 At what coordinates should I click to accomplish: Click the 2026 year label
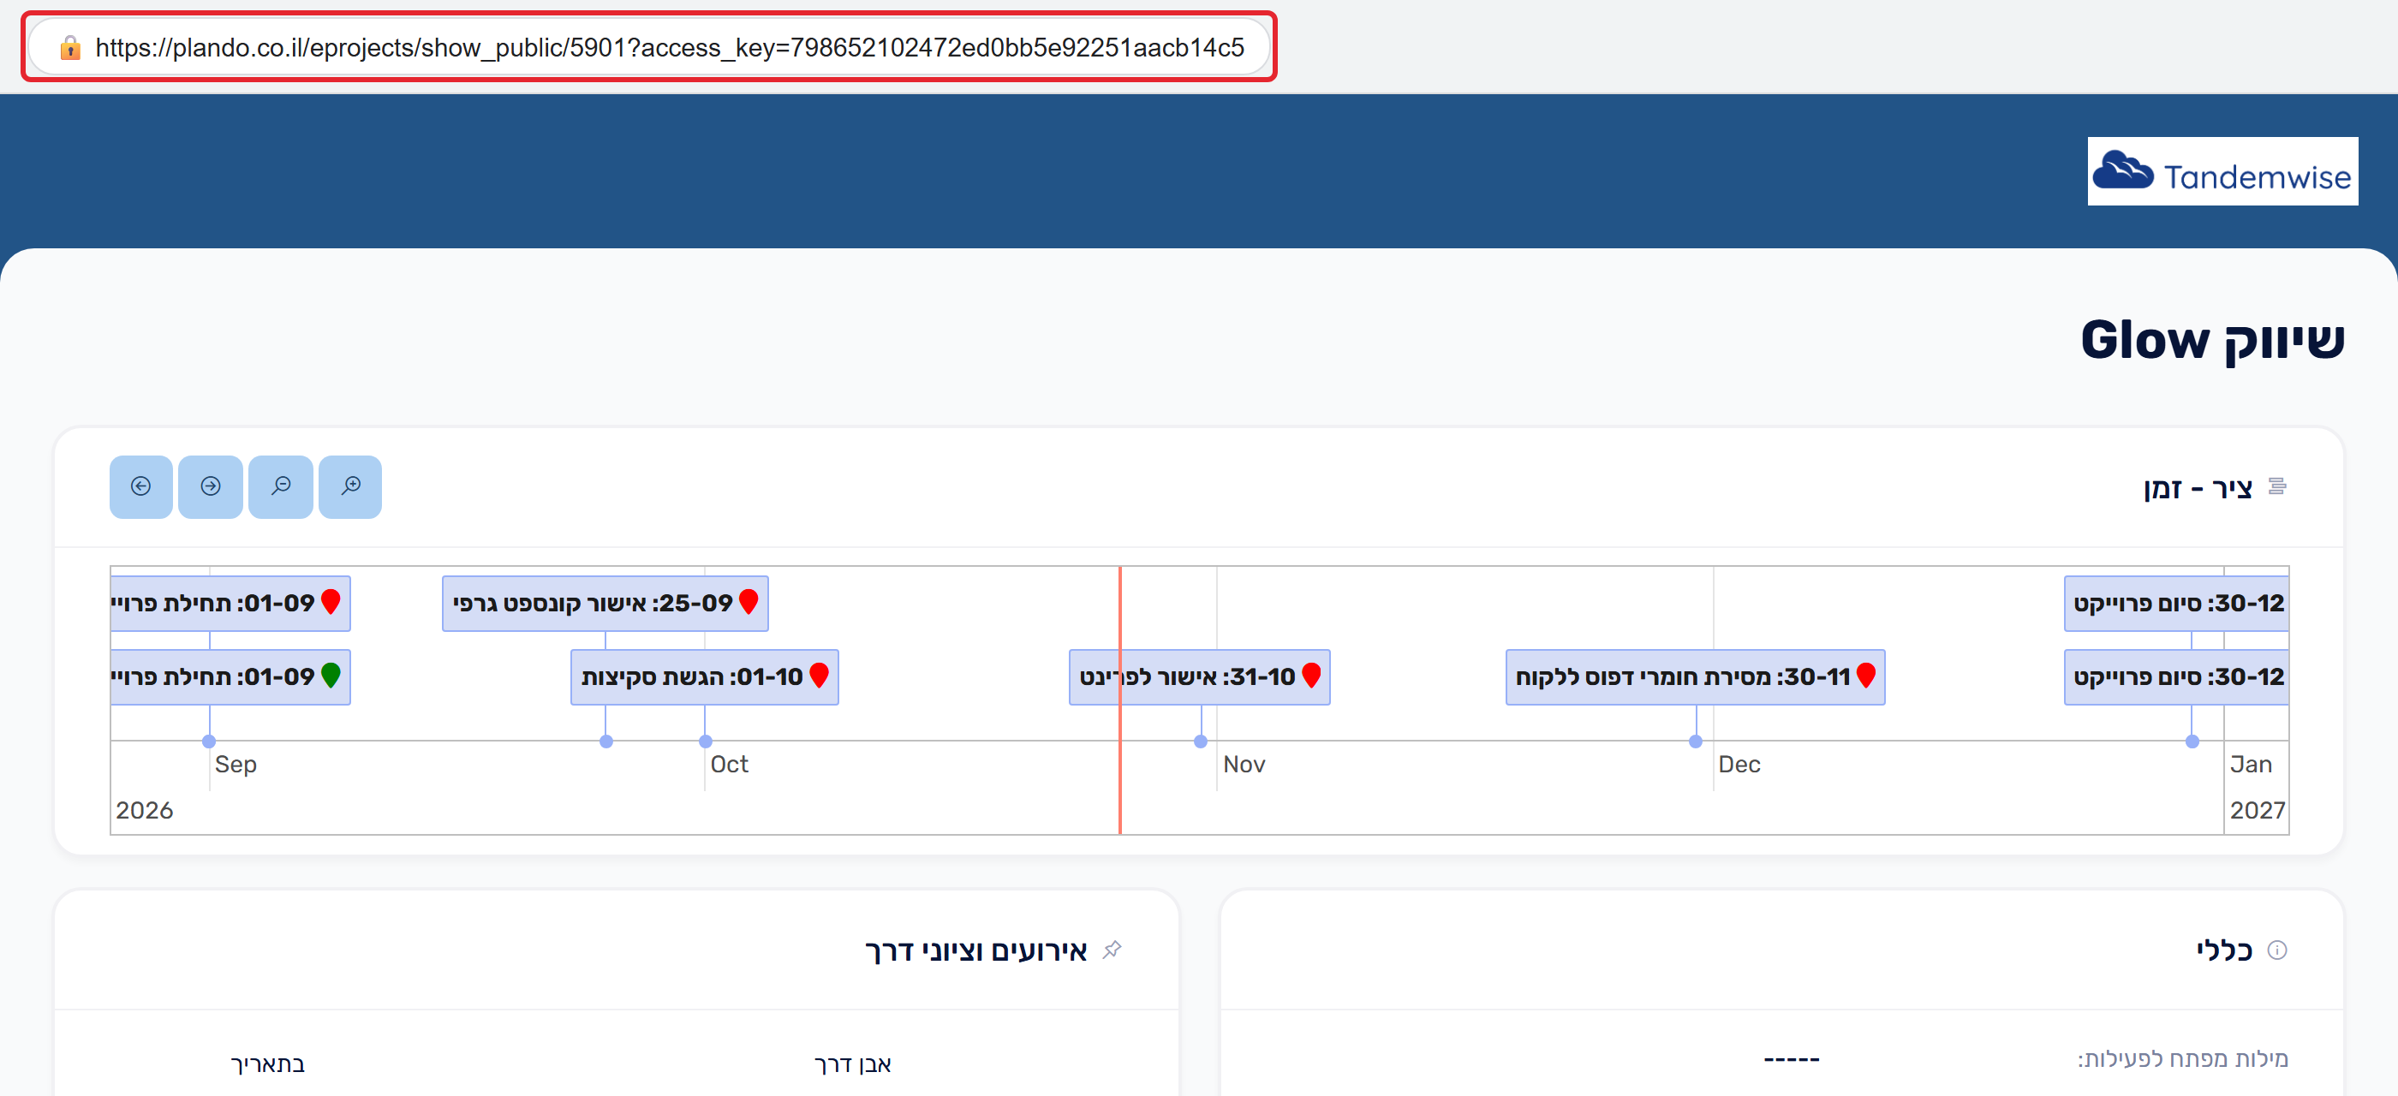click(144, 810)
